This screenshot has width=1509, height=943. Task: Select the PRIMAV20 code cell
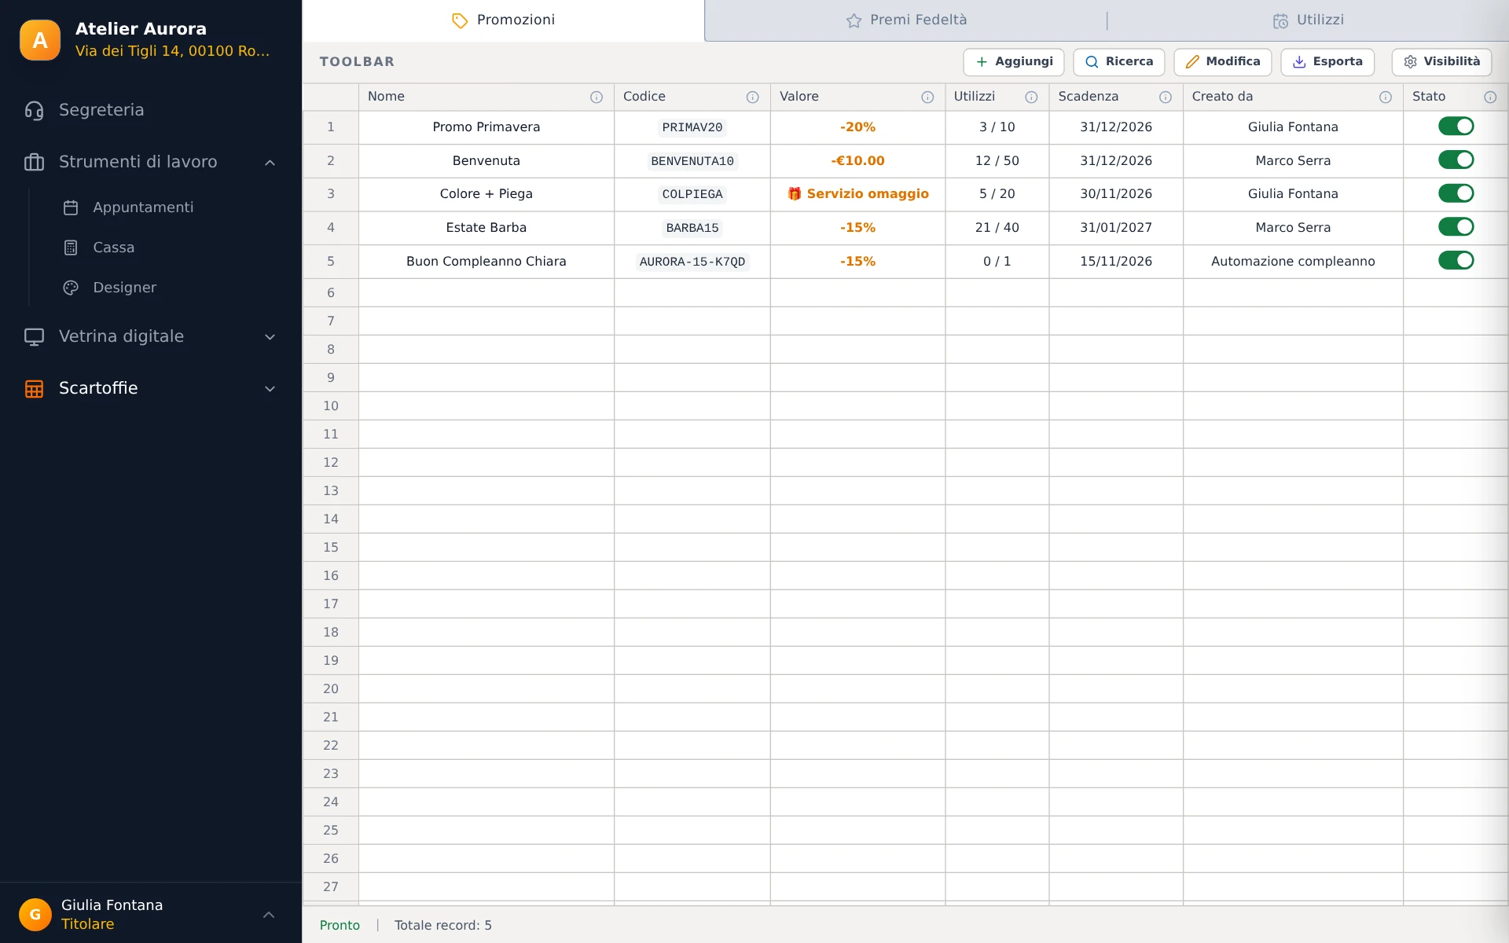pyautogui.click(x=692, y=127)
